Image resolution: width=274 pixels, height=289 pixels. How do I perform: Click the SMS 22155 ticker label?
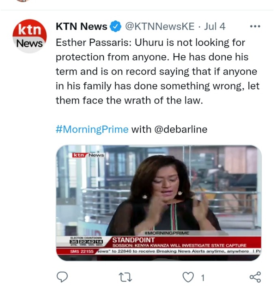pyautogui.click(x=82, y=251)
